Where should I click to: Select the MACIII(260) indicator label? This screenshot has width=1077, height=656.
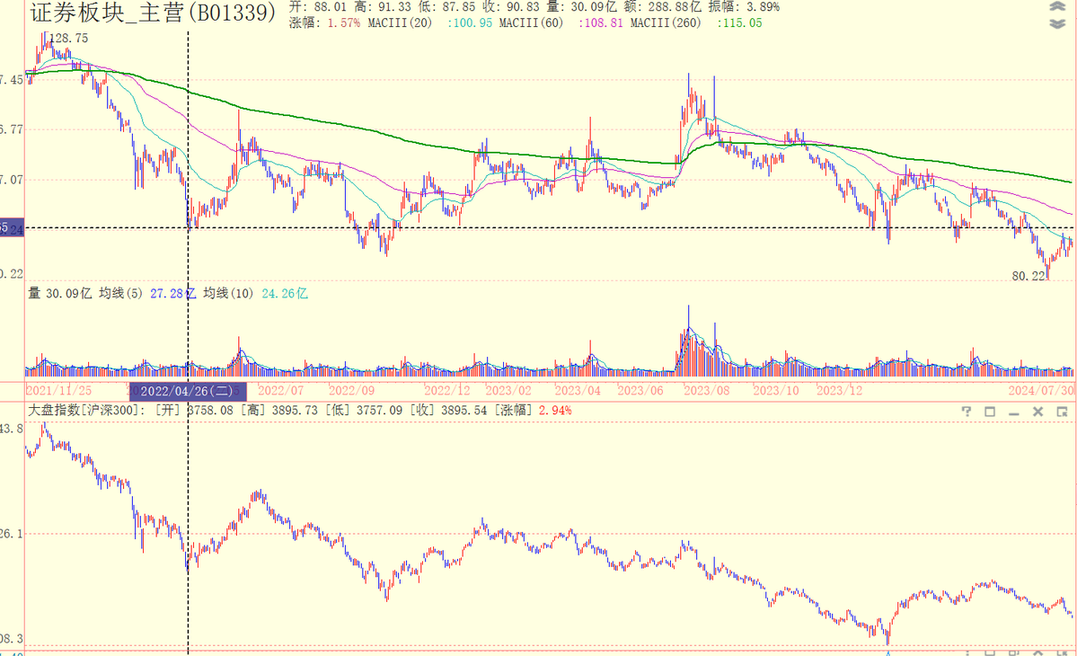[666, 23]
